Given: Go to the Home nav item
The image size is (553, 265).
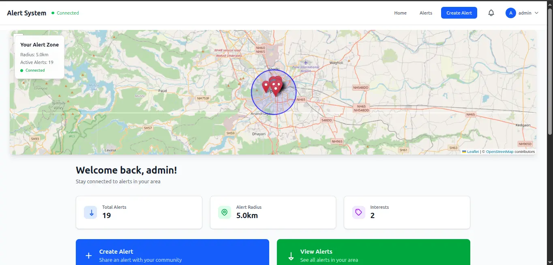Looking at the screenshot, I should 400,13.
